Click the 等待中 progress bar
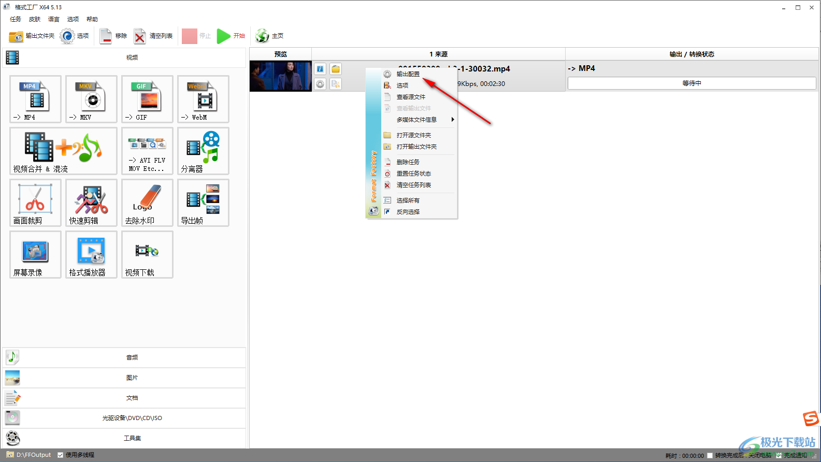The width and height of the screenshot is (821, 462). tap(692, 83)
